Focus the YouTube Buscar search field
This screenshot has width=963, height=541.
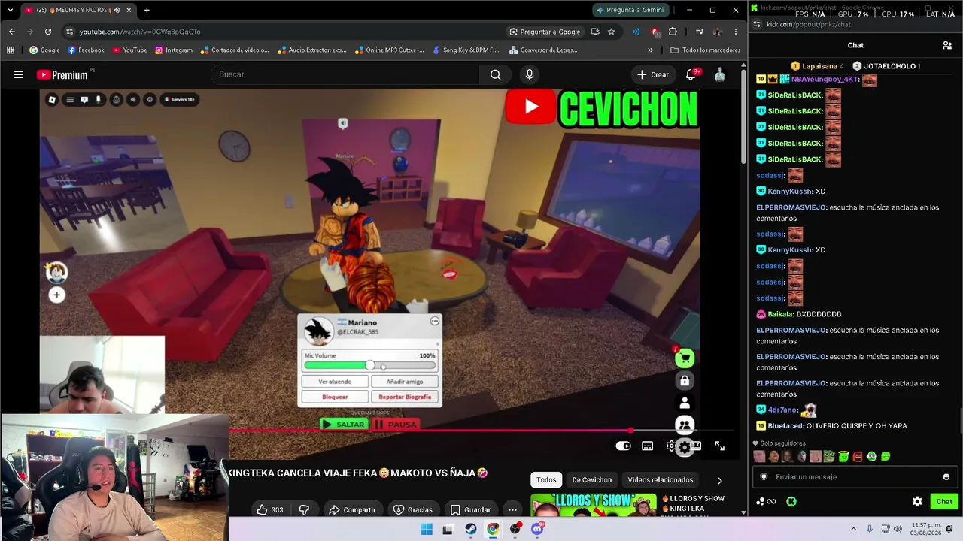tap(345, 74)
